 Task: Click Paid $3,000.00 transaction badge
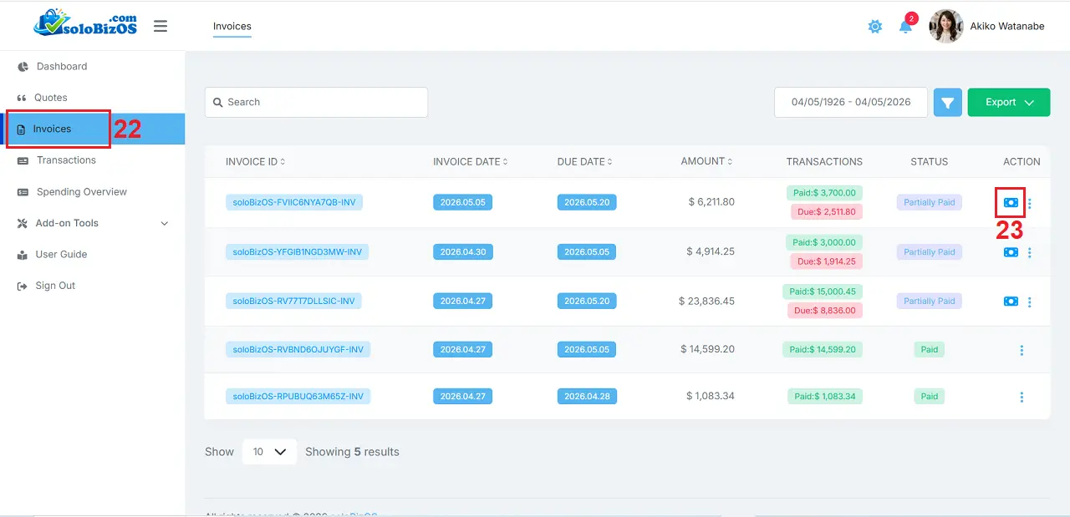[824, 242]
